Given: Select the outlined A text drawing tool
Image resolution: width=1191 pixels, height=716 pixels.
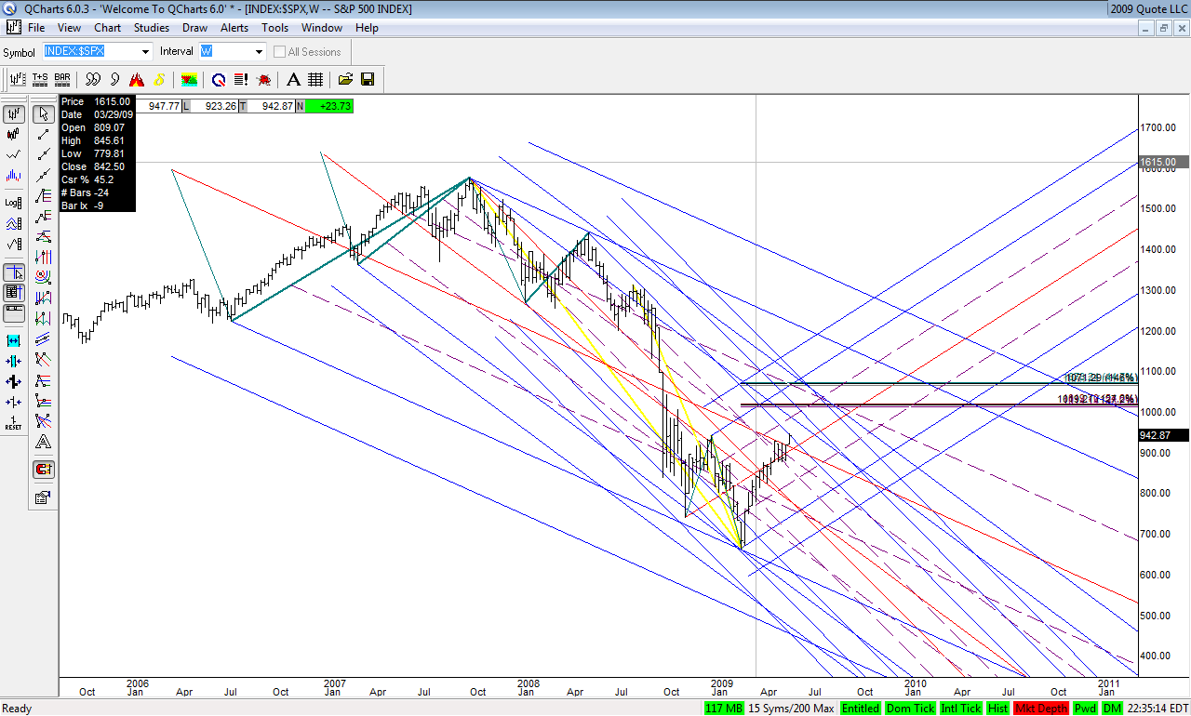Looking at the screenshot, I should pos(43,443).
